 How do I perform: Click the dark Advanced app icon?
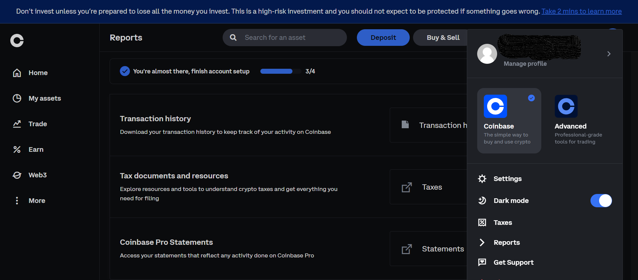pos(566,106)
